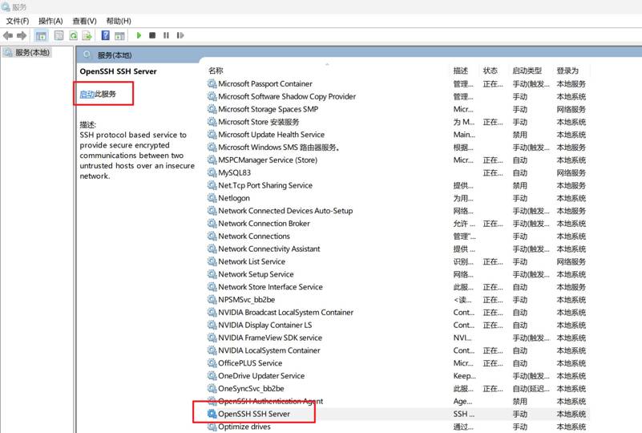Click the Refresh toolbar icon
Screen dimensions: 642x433
(73, 35)
